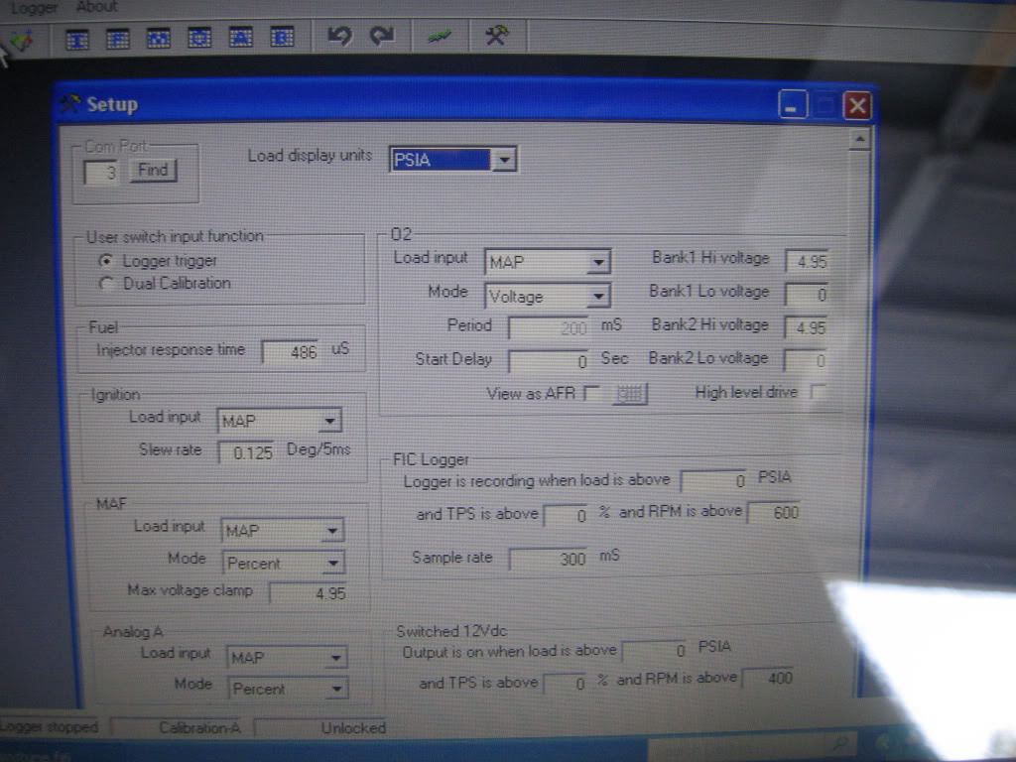Screen dimensions: 1016x762
Task: Expand the Analog A Load input dropdown
Action: pyautogui.click(x=335, y=658)
